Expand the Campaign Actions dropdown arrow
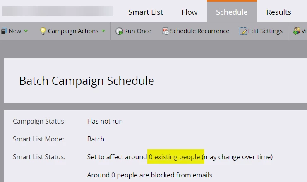The height and width of the screenshot is (182, 307). coord(103,31)
